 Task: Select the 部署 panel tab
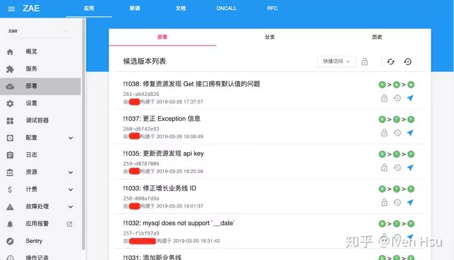click(x=163, y=37)
